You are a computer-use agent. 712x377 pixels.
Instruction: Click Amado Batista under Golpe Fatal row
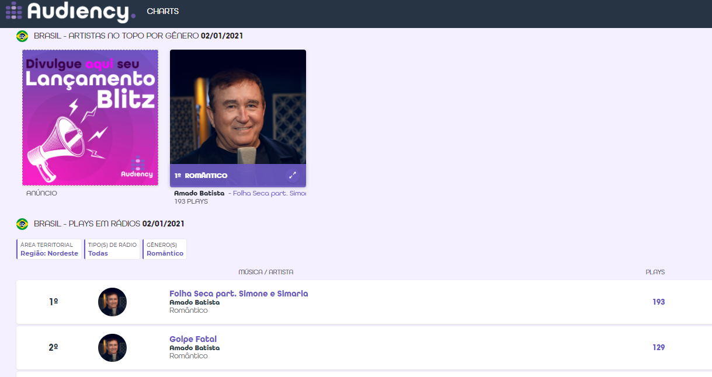tap(195, 348)
